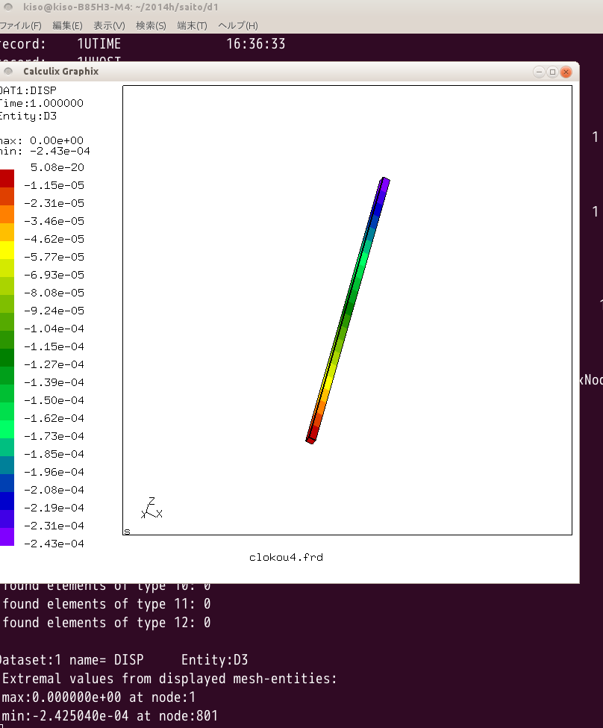The width and height of the screenshot is (603, 728).
Task: Click the red end of the beam model
Action: pos(311,436)
